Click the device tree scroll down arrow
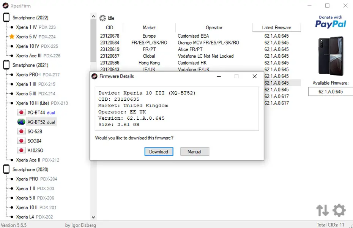353x228 pixels. click(93, 217)
